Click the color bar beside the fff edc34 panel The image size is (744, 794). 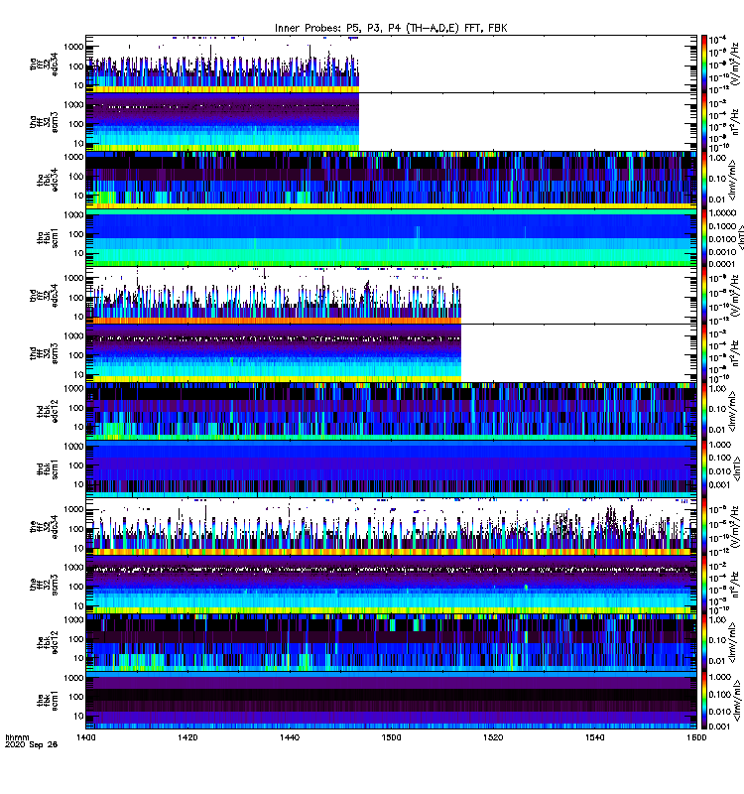pos(704,527)
